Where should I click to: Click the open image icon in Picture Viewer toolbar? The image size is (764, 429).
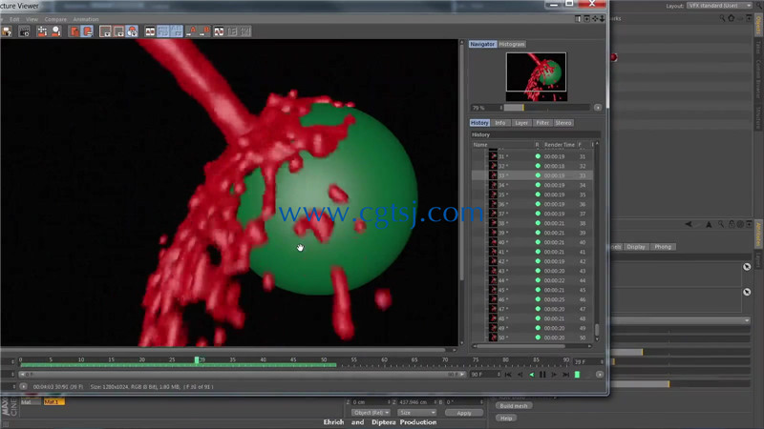7,31
